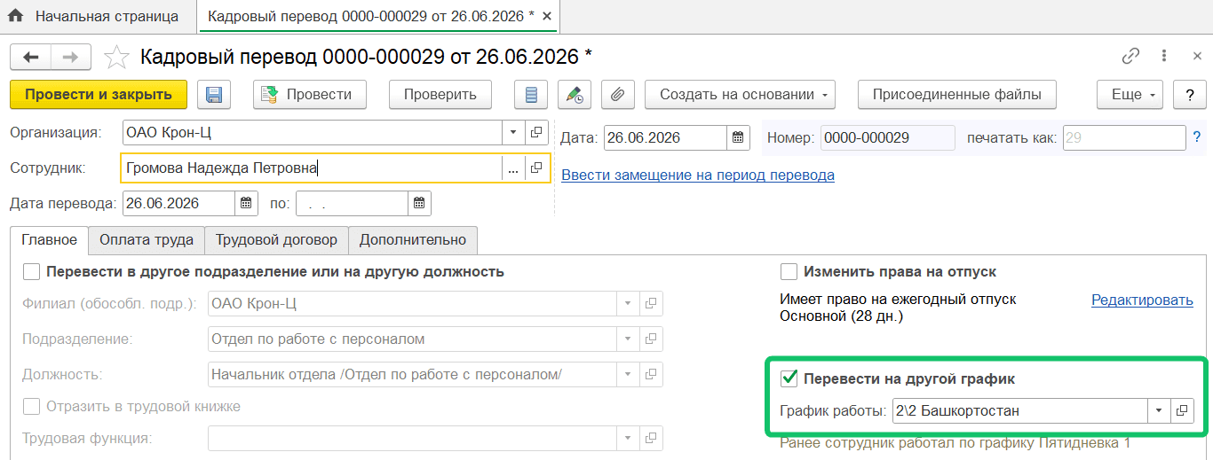Open the pencil-with-clock edit history icon
This screenshot has height=460, width=1213.
click(575, 95)
